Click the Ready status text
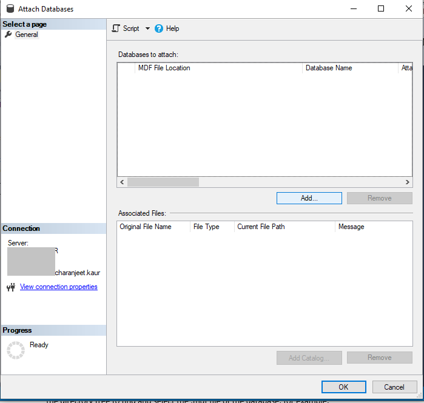The height and width of the screenshot is (403, 424). (39, 345)
